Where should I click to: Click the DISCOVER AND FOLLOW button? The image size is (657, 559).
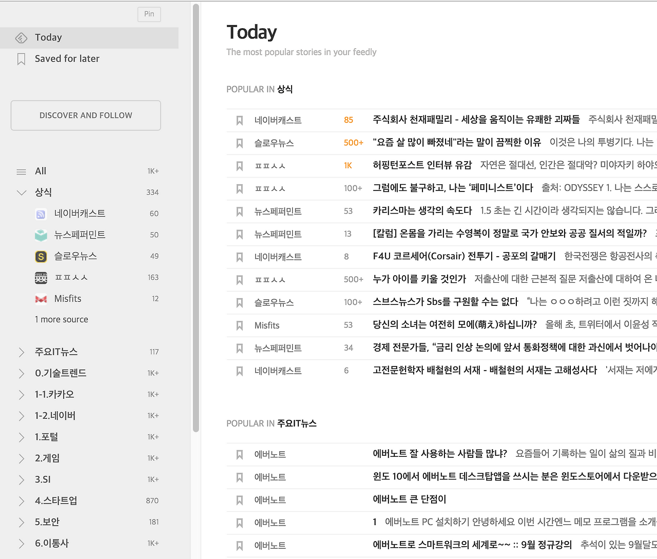pos(86,115)
